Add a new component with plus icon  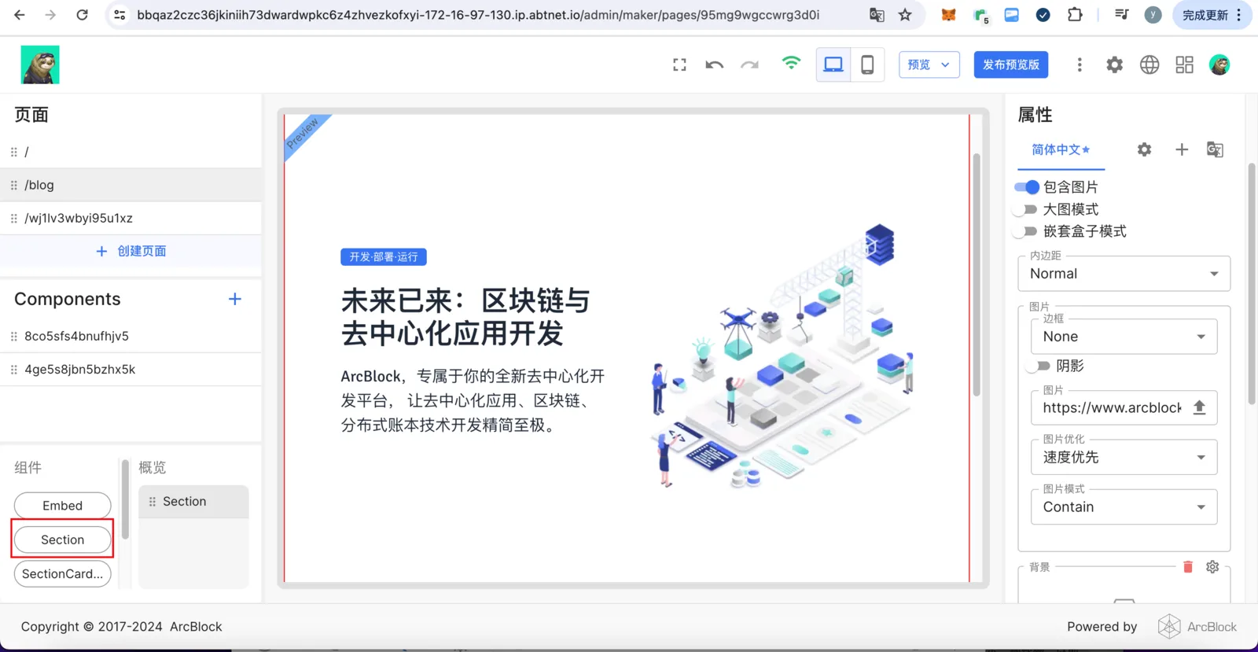(235, 299)
